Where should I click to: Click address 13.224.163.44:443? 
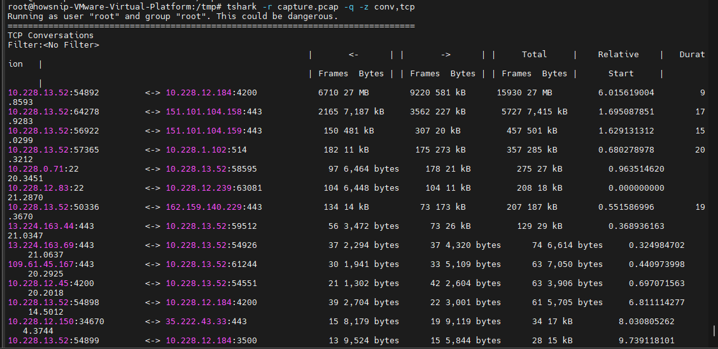(51, 226)
